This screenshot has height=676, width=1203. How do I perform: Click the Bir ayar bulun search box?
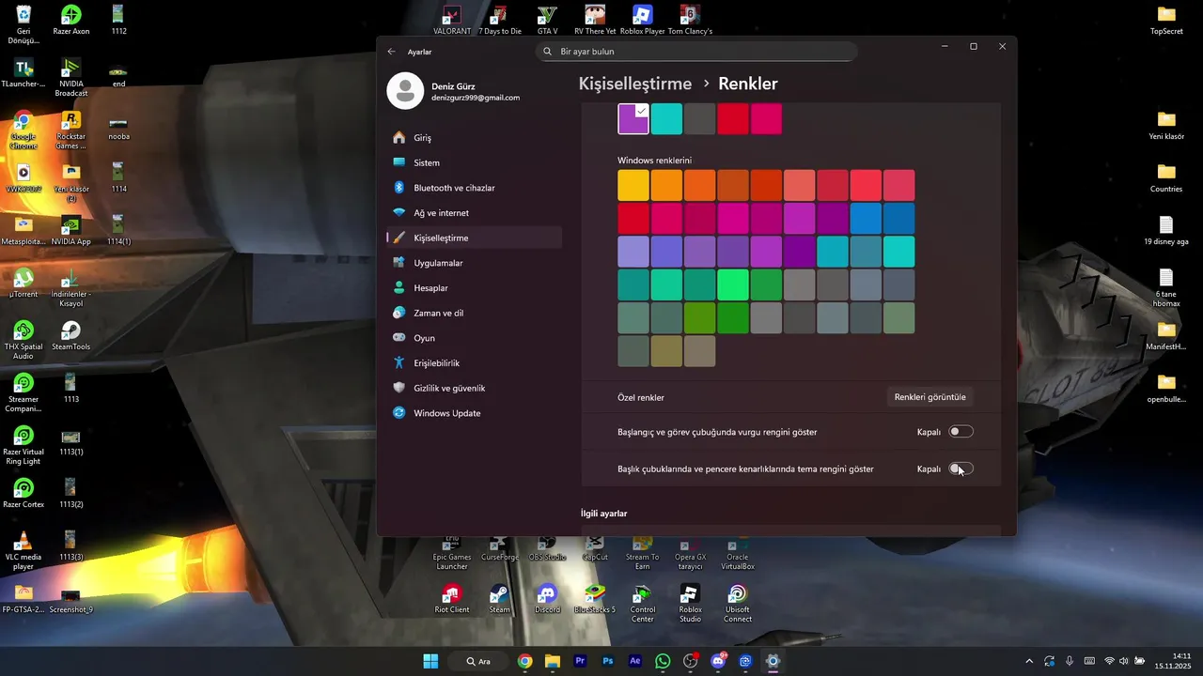[x=696, y=52]
